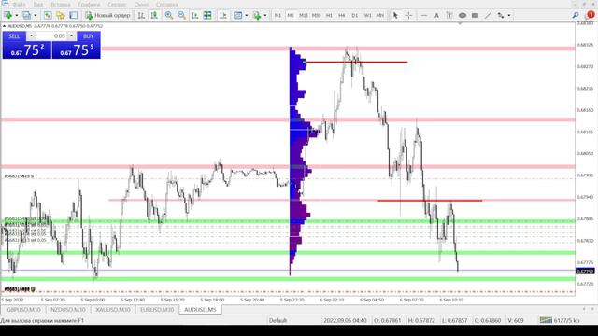Click the buy price 0.67 75 tile
The width and height of the screenshot is (598, 336).
77,49
